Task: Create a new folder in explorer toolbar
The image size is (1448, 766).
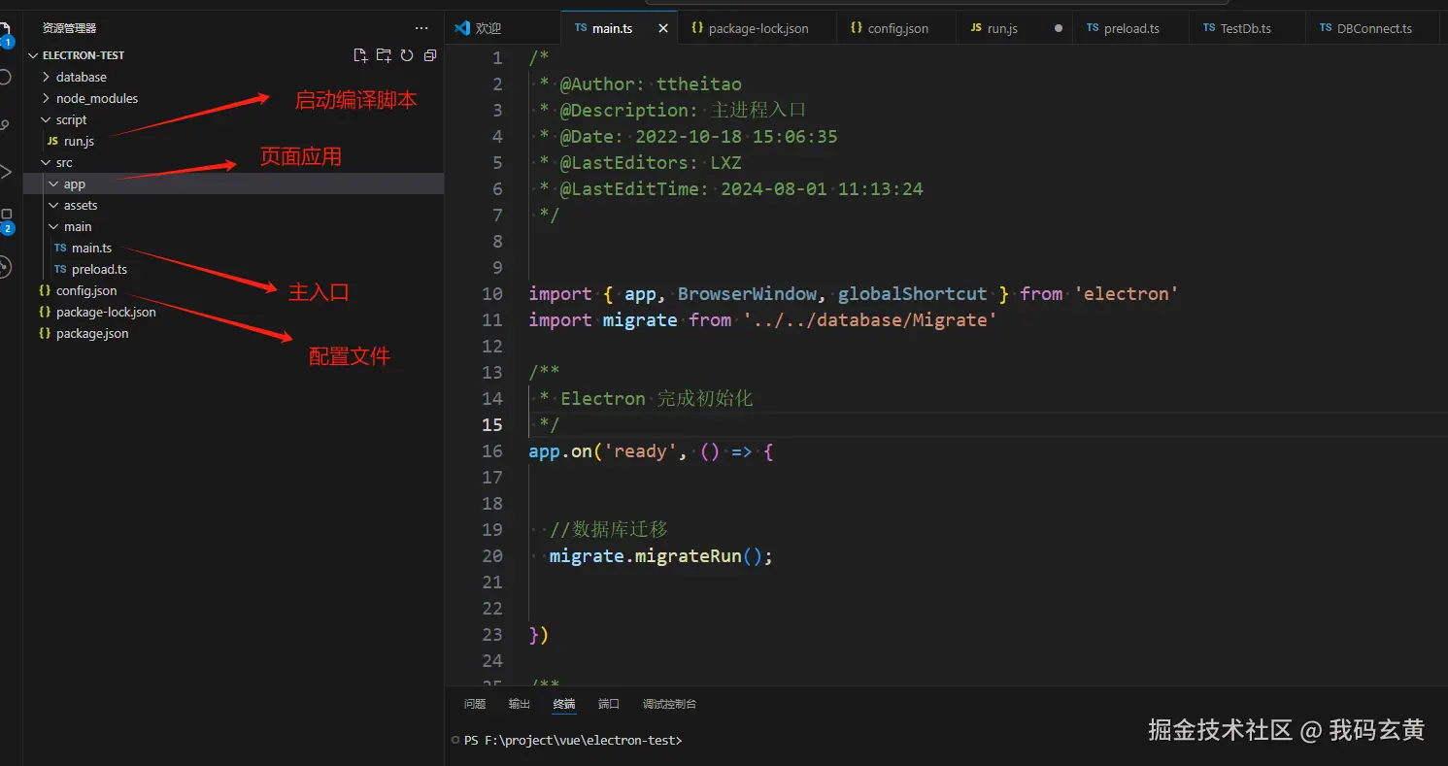Action: pos(384,55)
